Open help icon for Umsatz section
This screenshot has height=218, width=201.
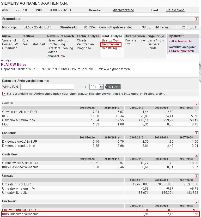pos(196,176)
